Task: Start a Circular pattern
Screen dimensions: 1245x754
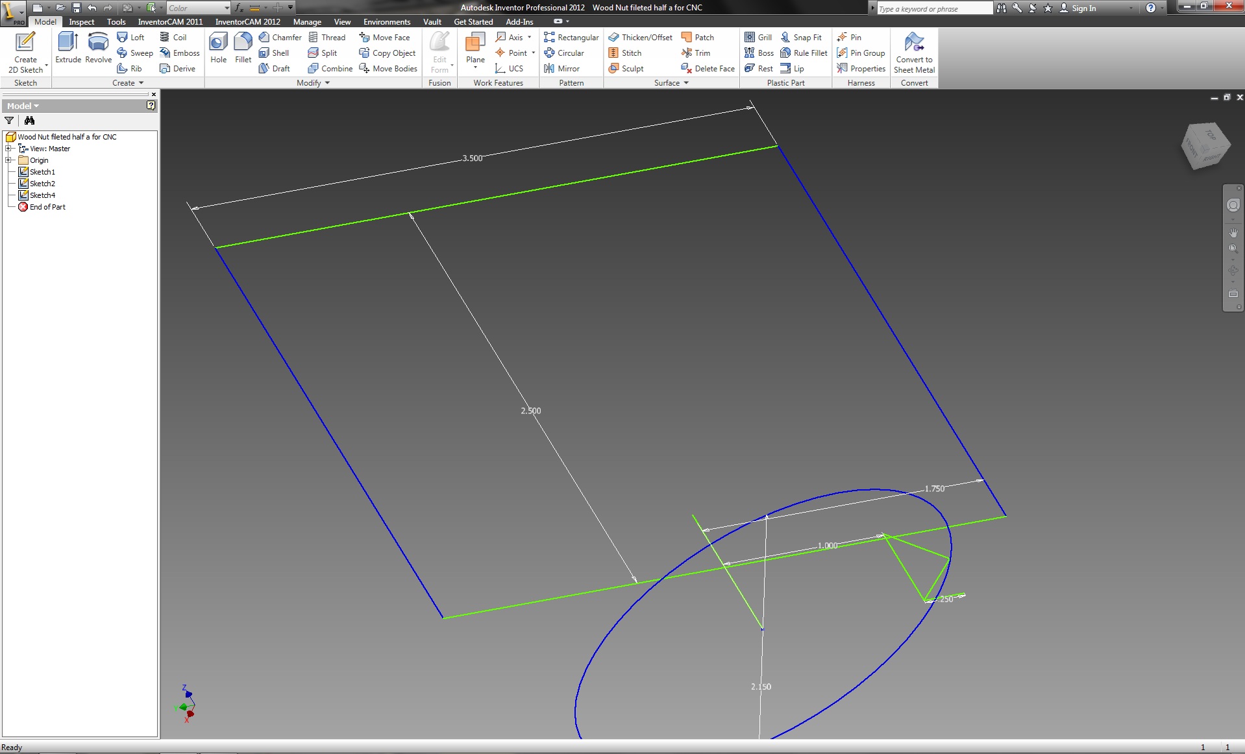Action: coord(564,53)
